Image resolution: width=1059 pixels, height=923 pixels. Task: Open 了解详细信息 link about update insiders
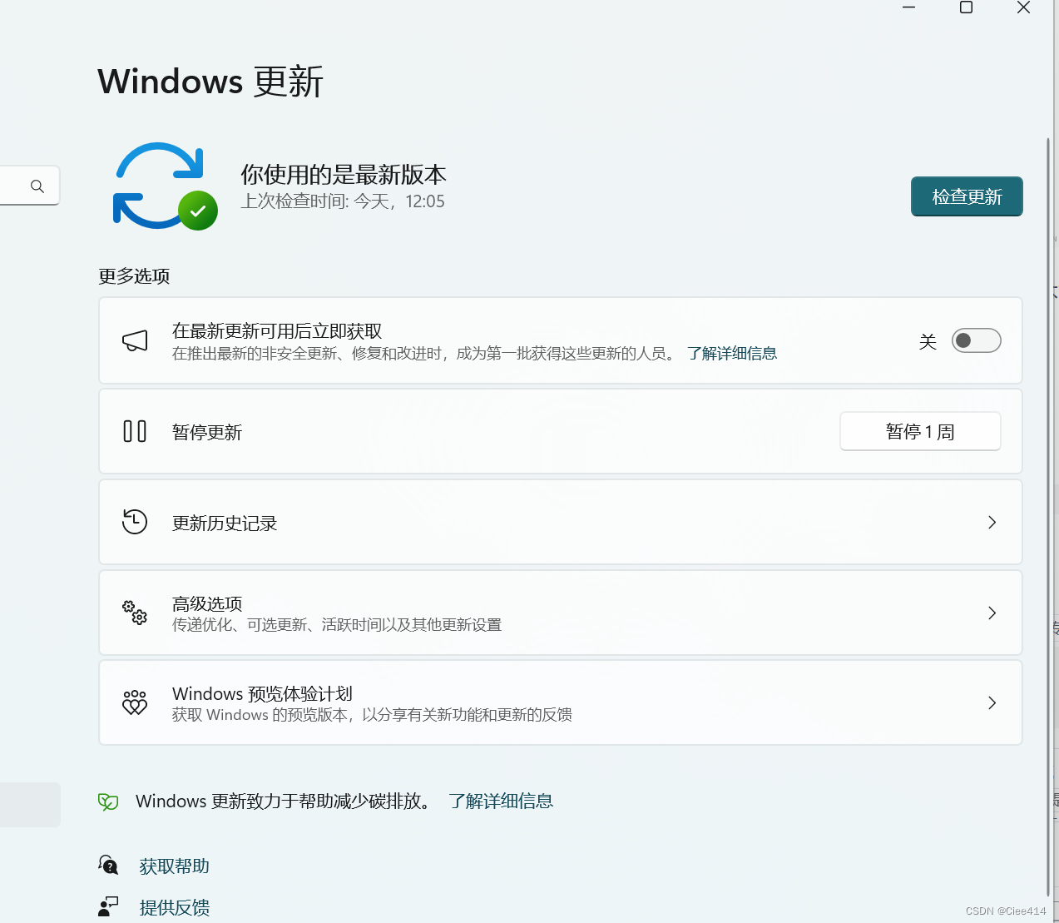click(732, 353)
